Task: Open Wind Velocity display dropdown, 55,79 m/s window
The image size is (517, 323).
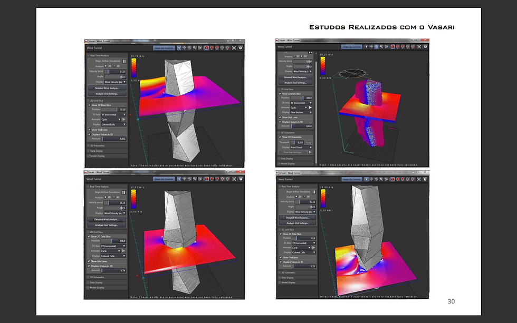Action: [115, 82]
